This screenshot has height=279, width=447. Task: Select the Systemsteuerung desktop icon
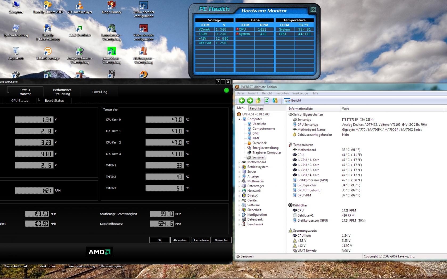(x=16, y=31)
